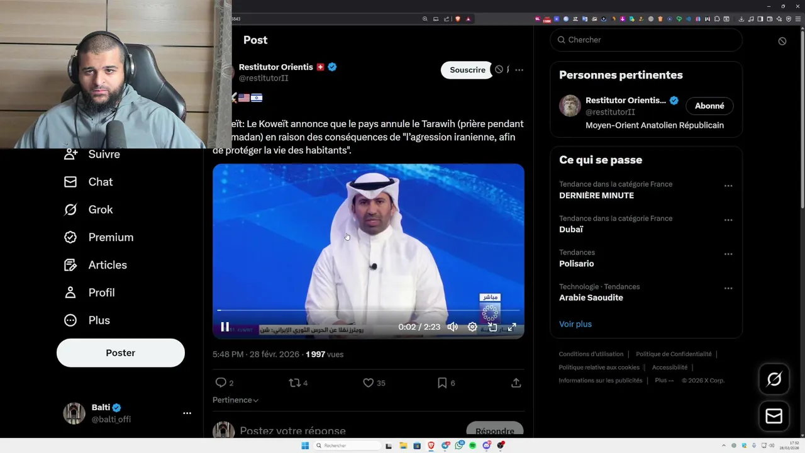Click the Balti profile avatar

point(74,413)
